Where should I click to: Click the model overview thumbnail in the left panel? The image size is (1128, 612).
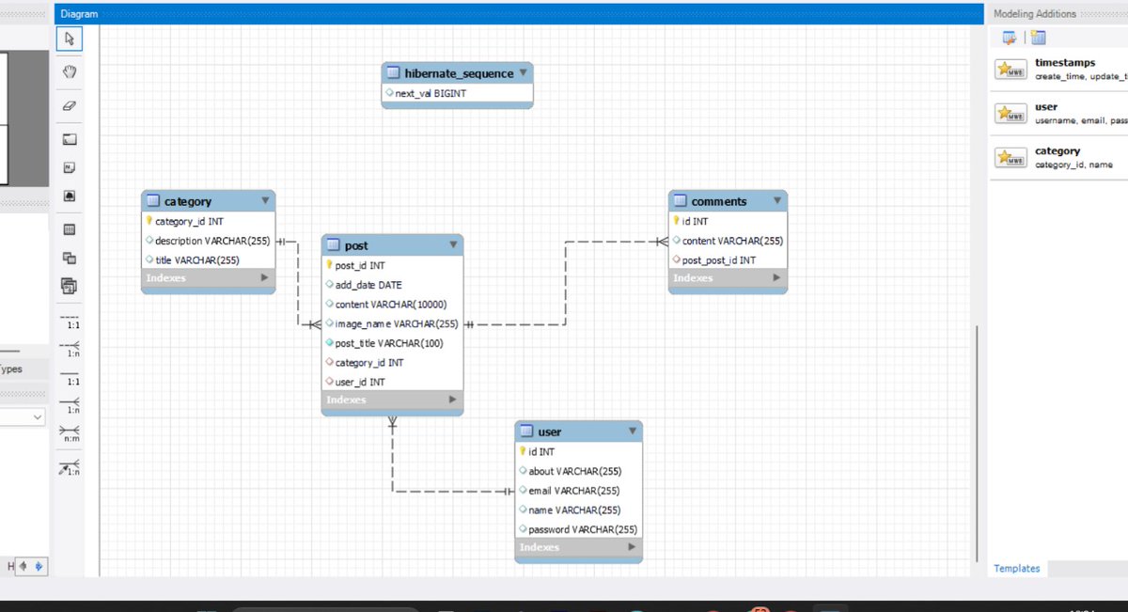tap(5, 118)
